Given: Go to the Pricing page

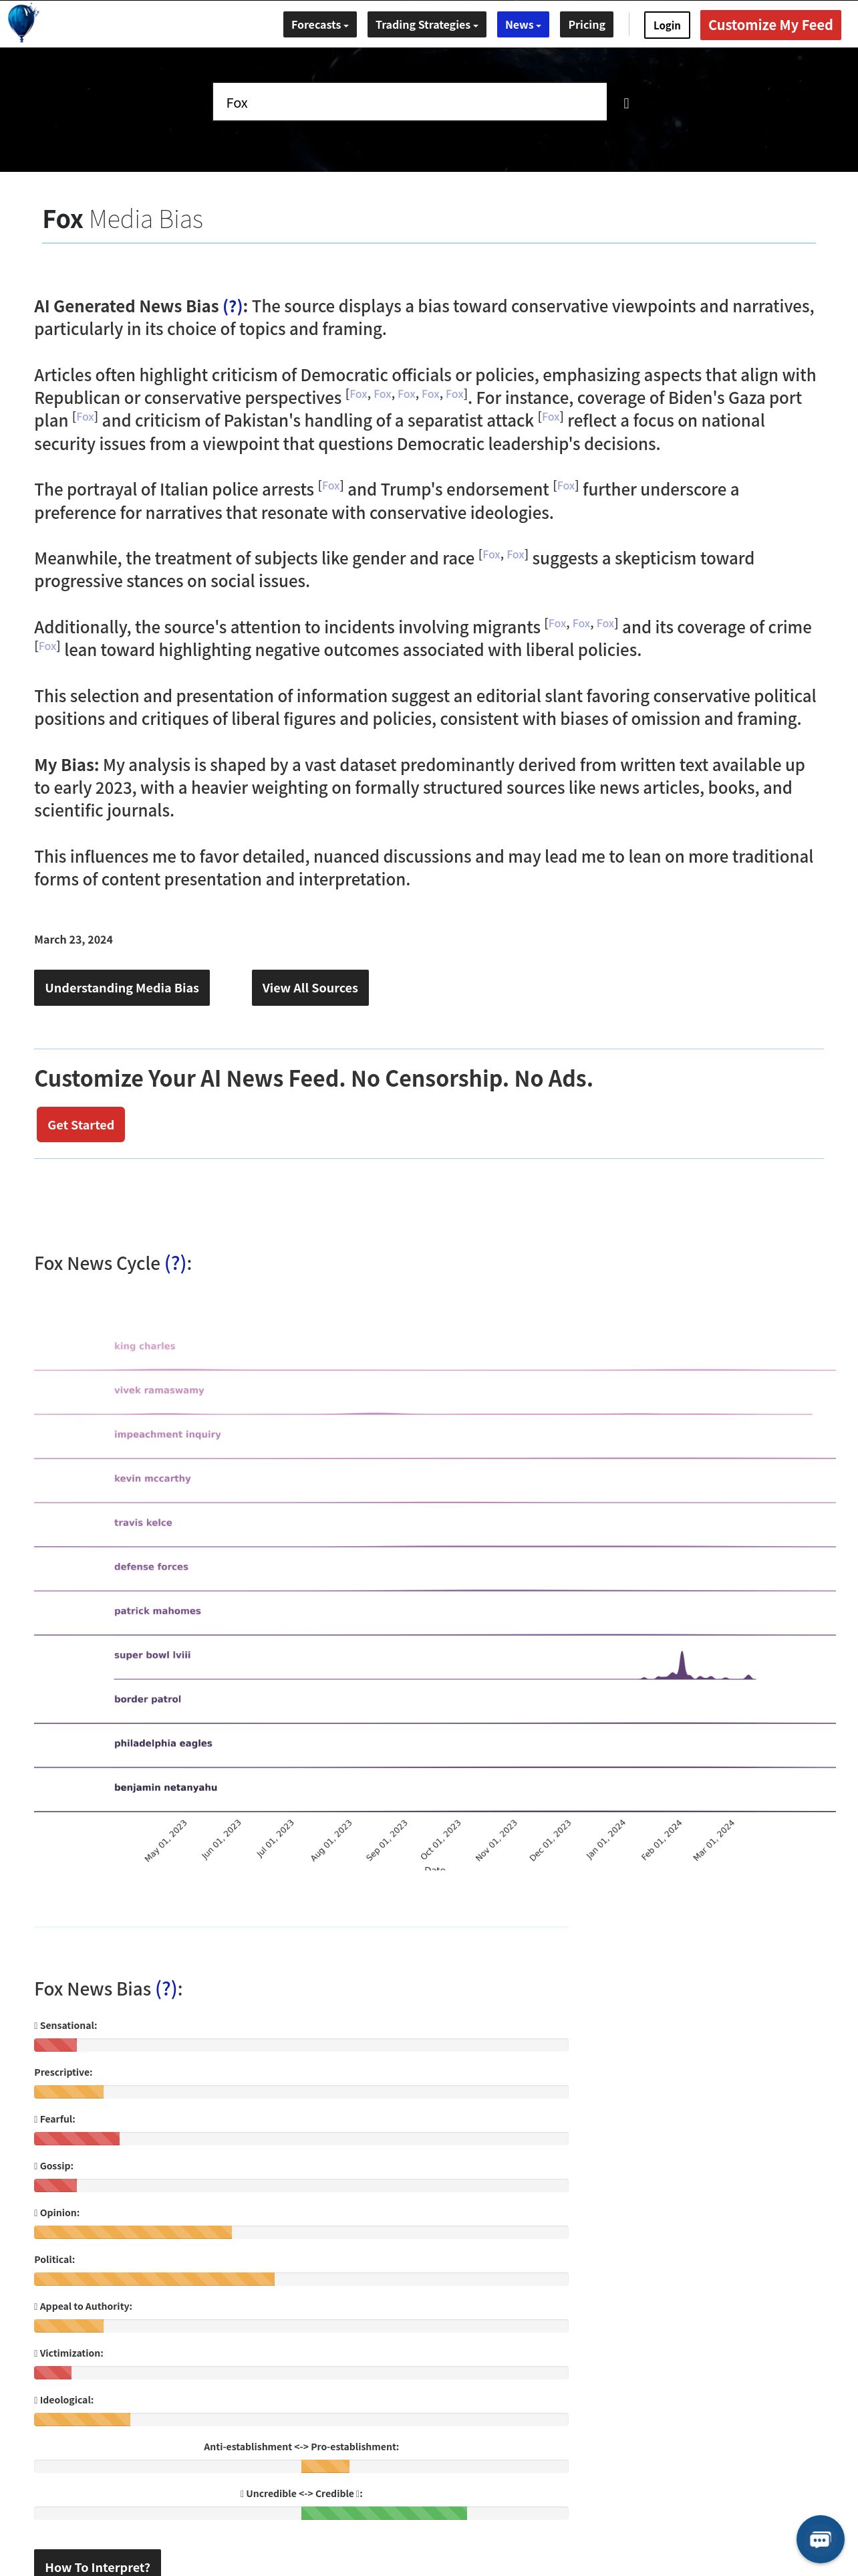Looking at the screenshot, I should pyautogui.click(x=586, y=25).
